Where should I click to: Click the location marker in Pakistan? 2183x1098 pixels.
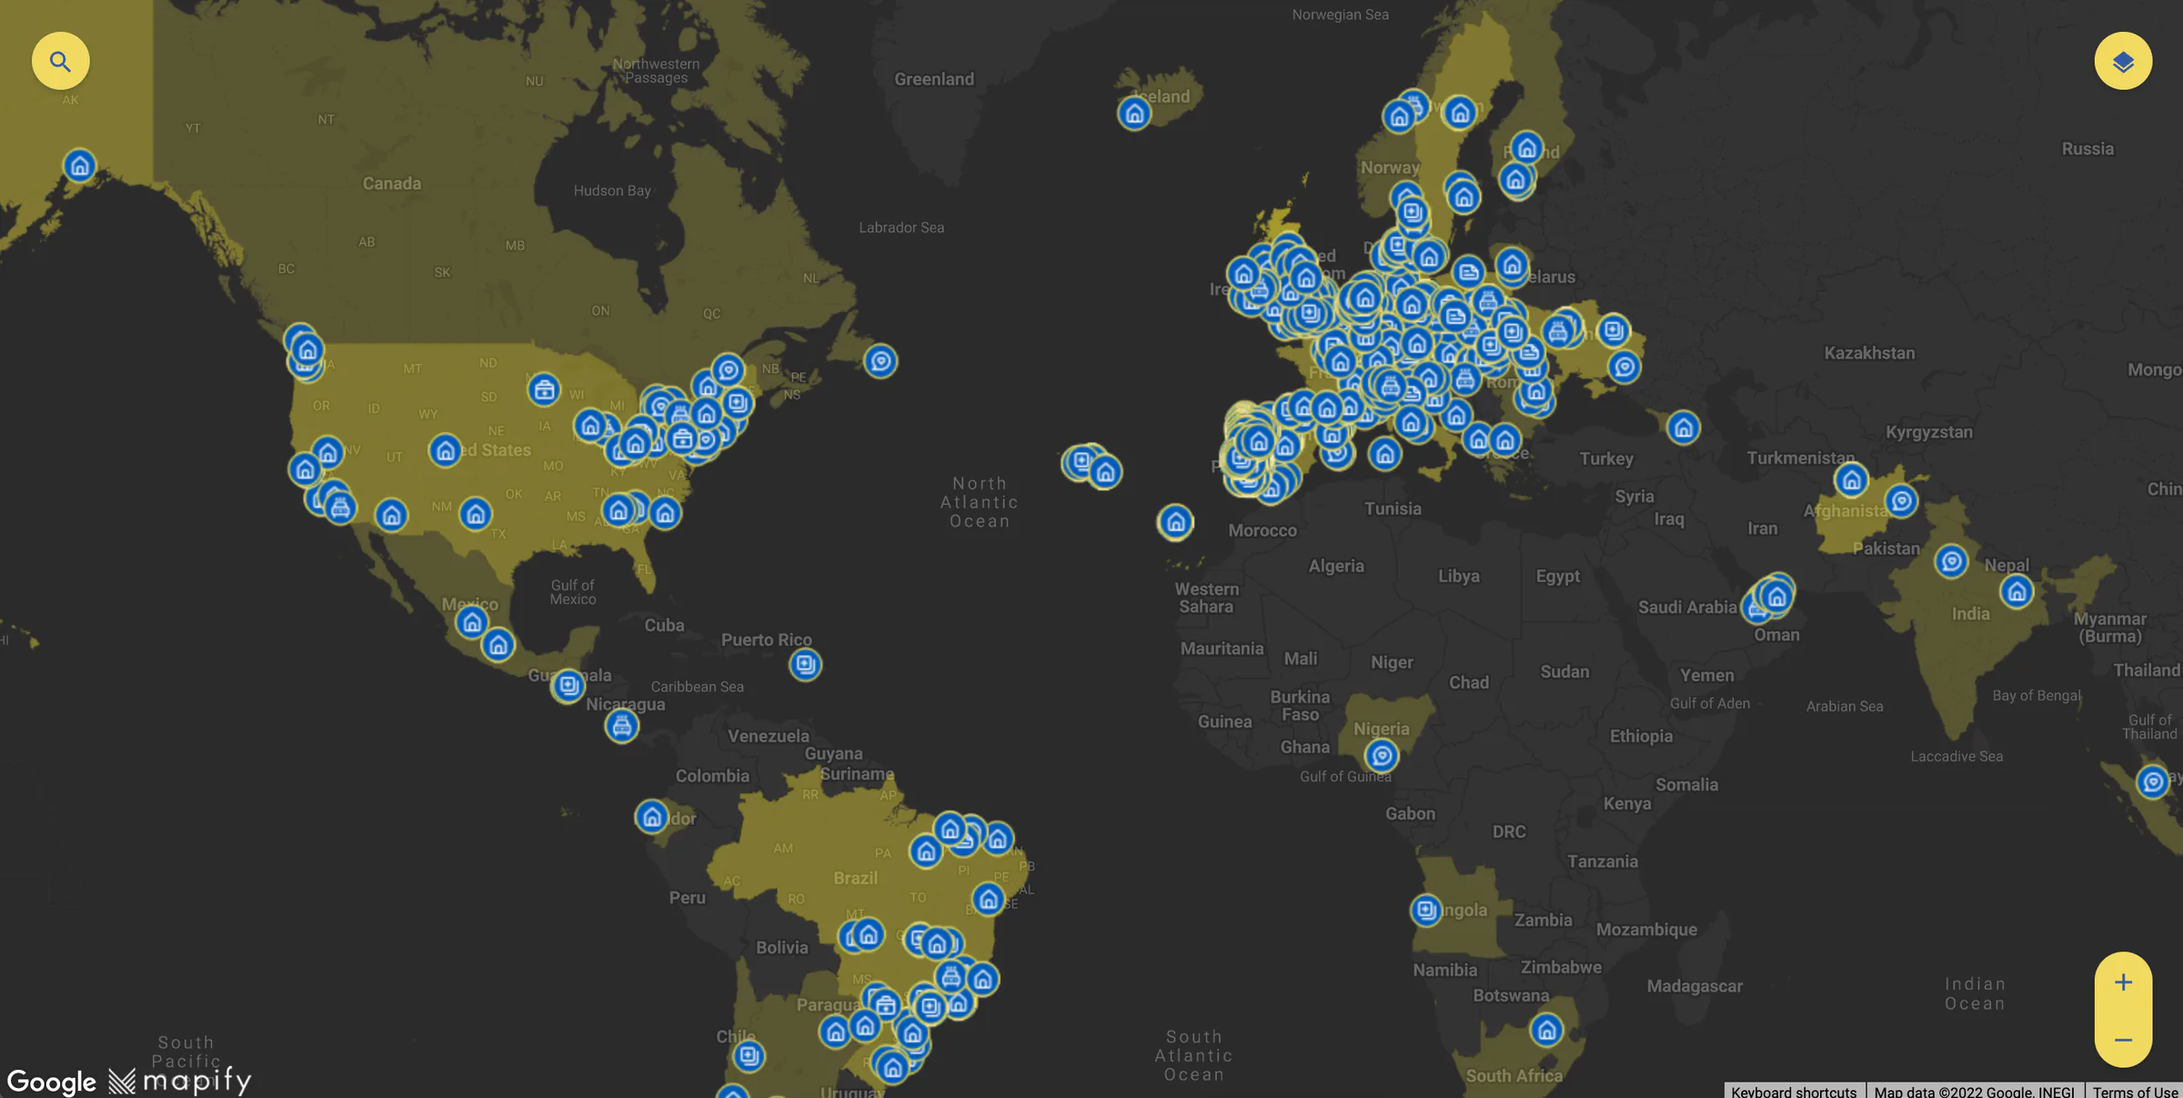pyautogui.click(x=1954, y=562)
